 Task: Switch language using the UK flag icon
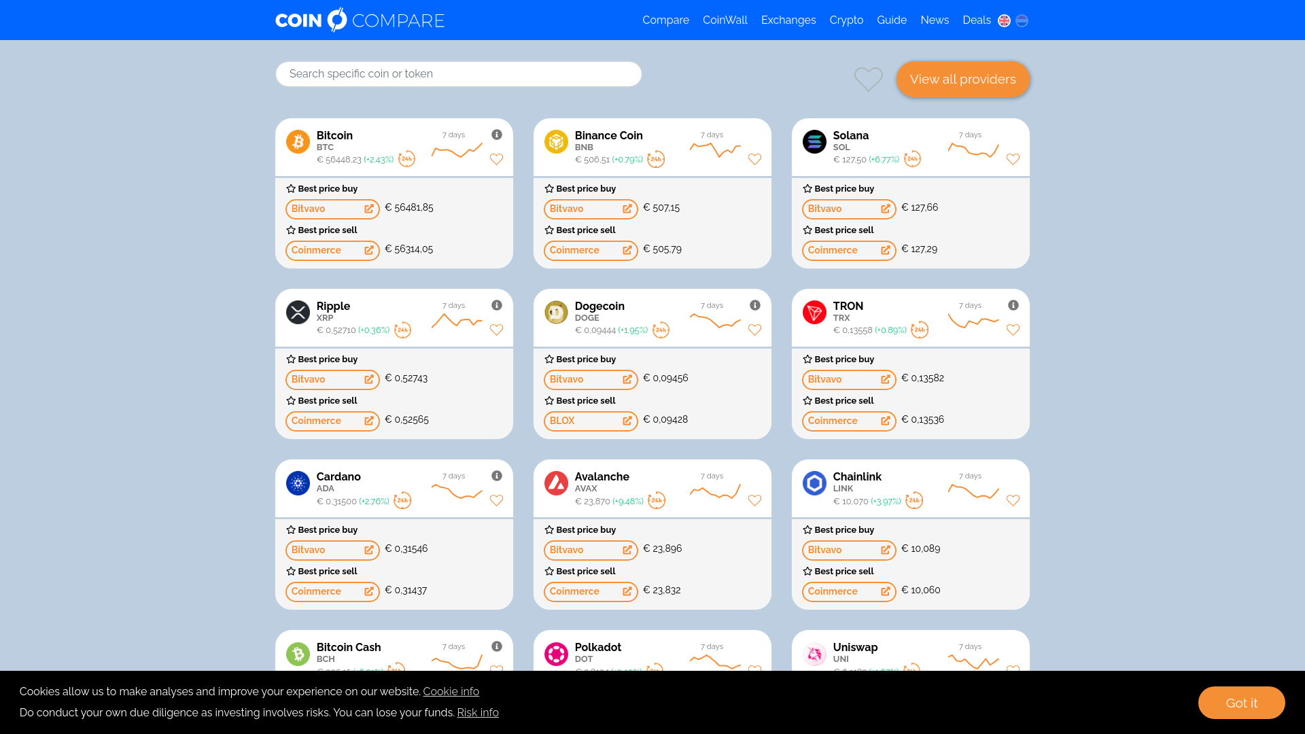point(1004,20)
